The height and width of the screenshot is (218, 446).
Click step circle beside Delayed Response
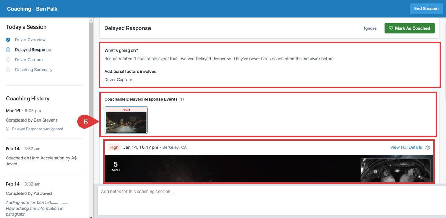[x=8, y=50]
